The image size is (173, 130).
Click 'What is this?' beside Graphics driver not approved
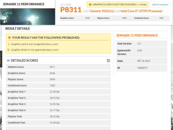pyautogui.click(x=52, y=50)
